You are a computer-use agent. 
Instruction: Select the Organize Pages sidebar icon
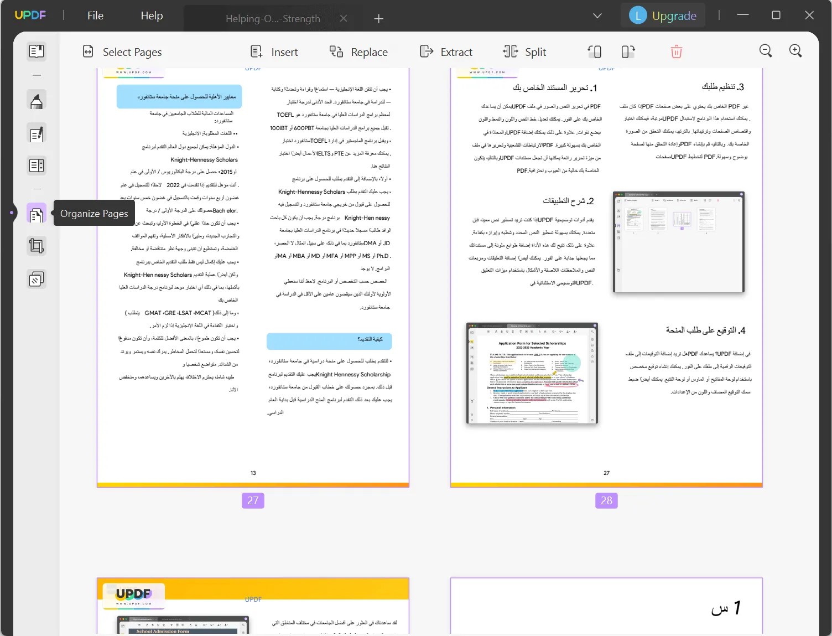coord(37,213)
